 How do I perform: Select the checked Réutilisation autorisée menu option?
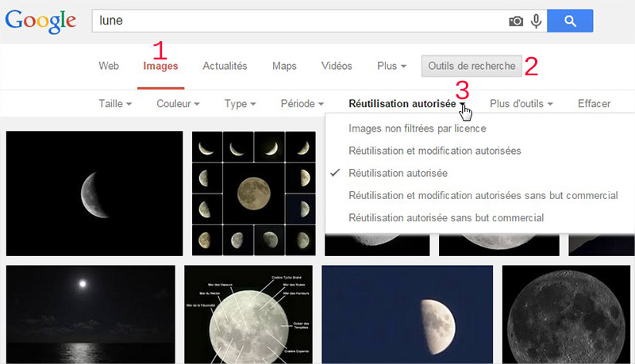pyautogui.click(x=398, y=173)
